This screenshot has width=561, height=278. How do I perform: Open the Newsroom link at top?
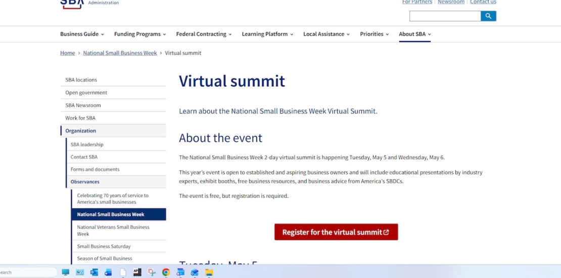pyautogui.click(x=451, y=2)
